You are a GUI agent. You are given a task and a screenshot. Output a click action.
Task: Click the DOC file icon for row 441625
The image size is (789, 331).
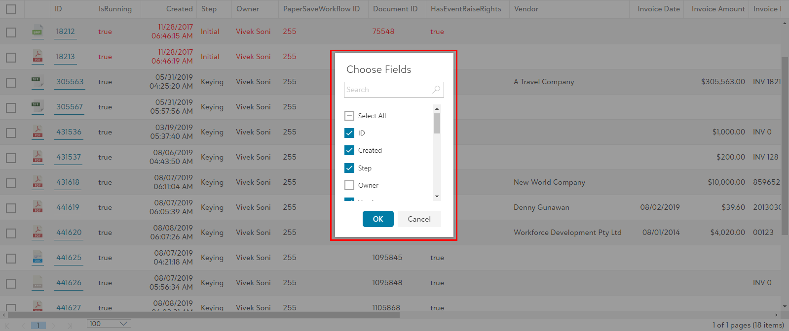[38, 258]
